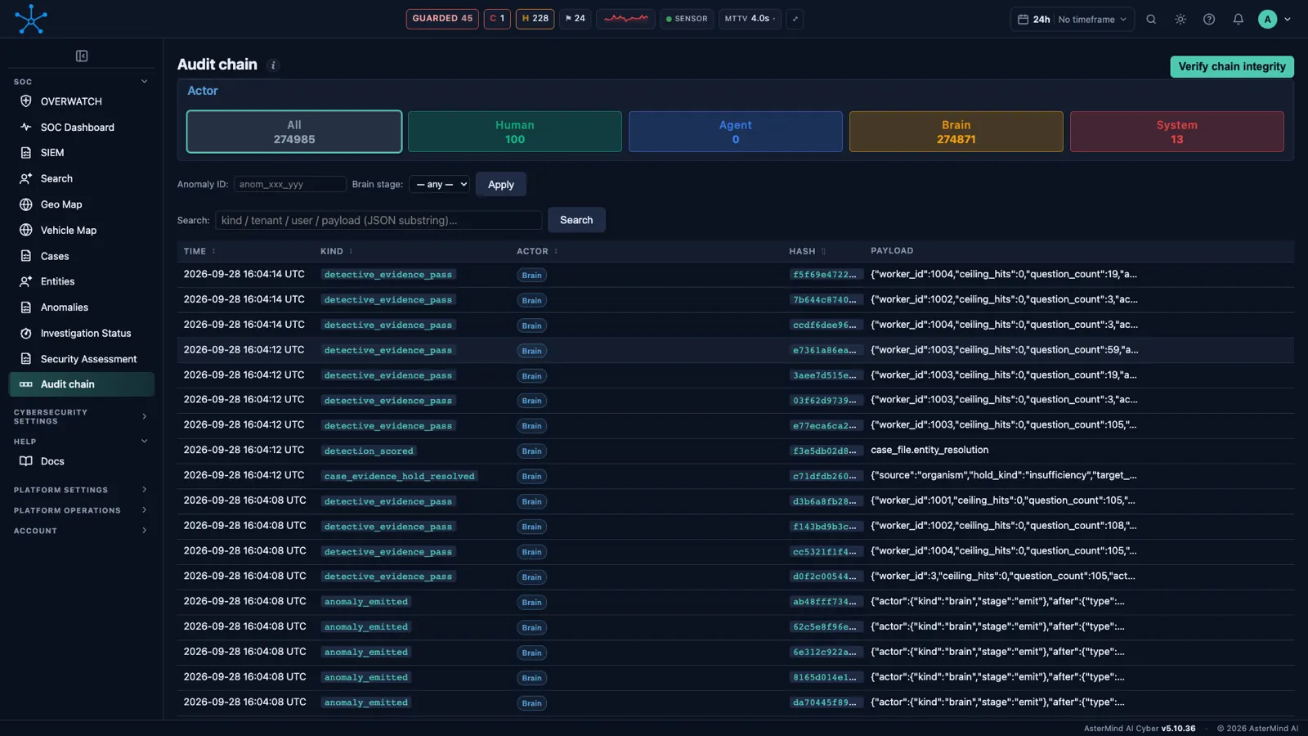Open user menu chevron beside avatar
This screenshot has height=736, width=1308.
1288,19
